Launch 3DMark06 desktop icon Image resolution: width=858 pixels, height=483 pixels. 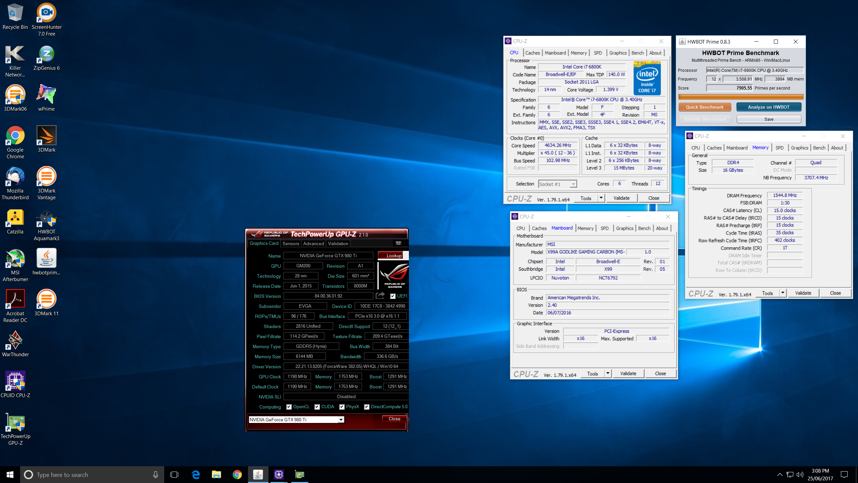click(15, 99)
